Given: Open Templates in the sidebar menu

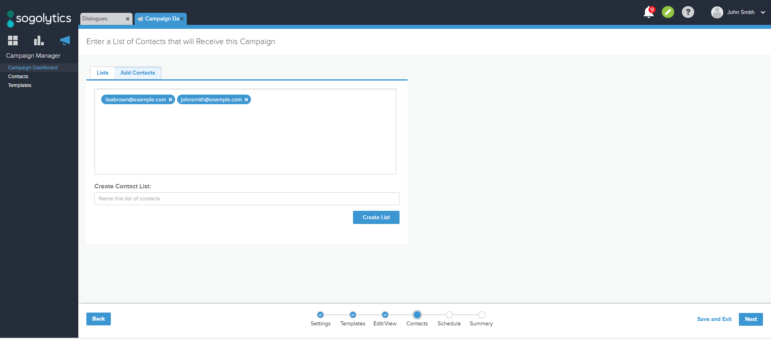Looking at the screenshot, I should tap(20, 85).
